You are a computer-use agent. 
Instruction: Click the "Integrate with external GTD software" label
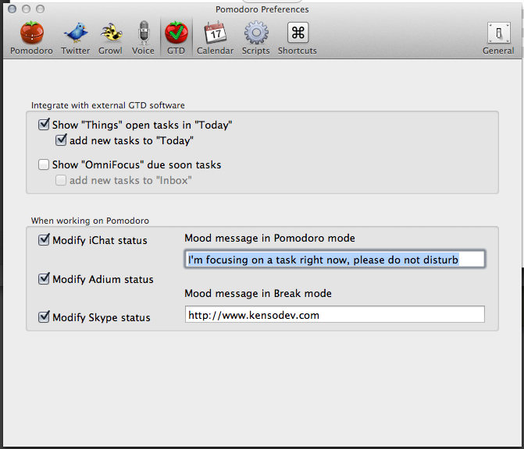pyautogui.click(x=108, y=105)
